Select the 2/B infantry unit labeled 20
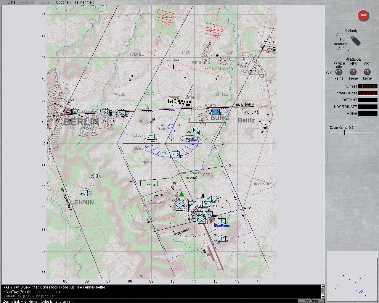 pyautogui.click(x=179, y=204)
